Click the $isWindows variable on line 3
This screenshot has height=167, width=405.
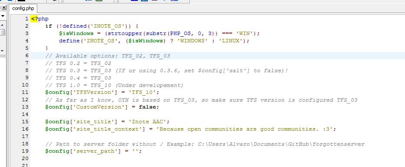tap(76, 33)
